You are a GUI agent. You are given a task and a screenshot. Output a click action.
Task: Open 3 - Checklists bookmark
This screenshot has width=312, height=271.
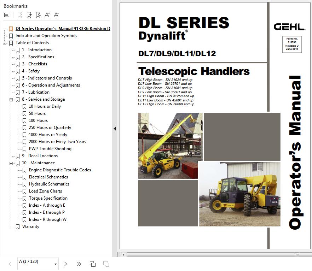click(x=35, y=64)
